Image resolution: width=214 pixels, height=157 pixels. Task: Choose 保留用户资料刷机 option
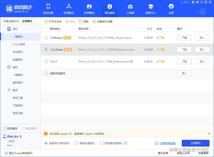(46, 143)
